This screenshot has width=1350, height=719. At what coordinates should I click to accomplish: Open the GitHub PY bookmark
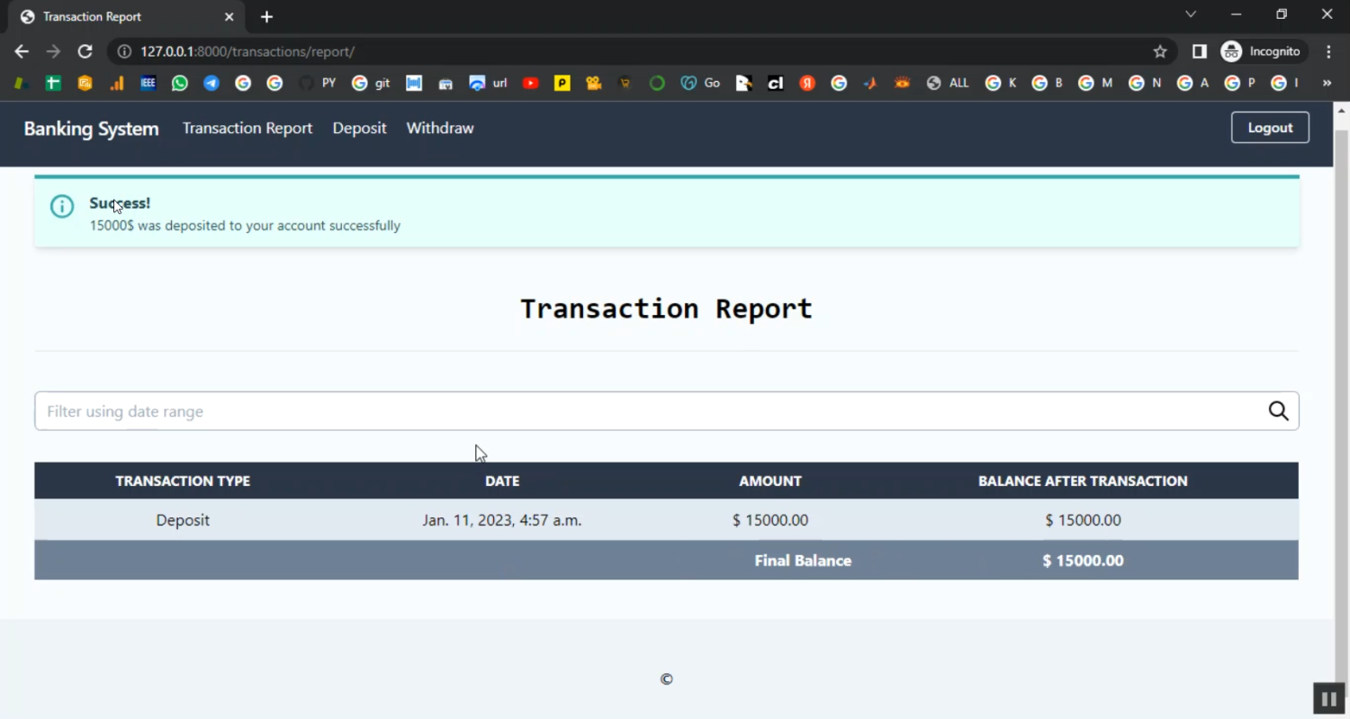click(318, 83)
